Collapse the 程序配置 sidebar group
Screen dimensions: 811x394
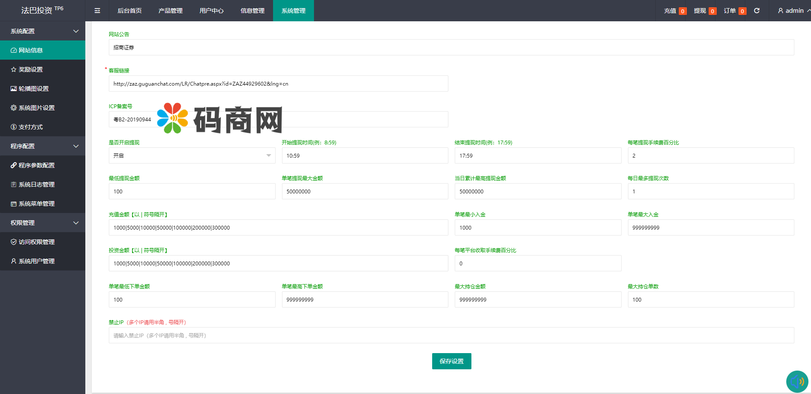pos(43,146)
